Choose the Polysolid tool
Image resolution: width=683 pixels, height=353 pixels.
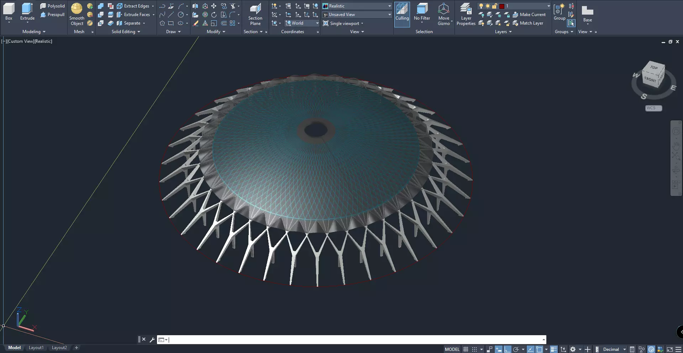click(x=52, y=6)
